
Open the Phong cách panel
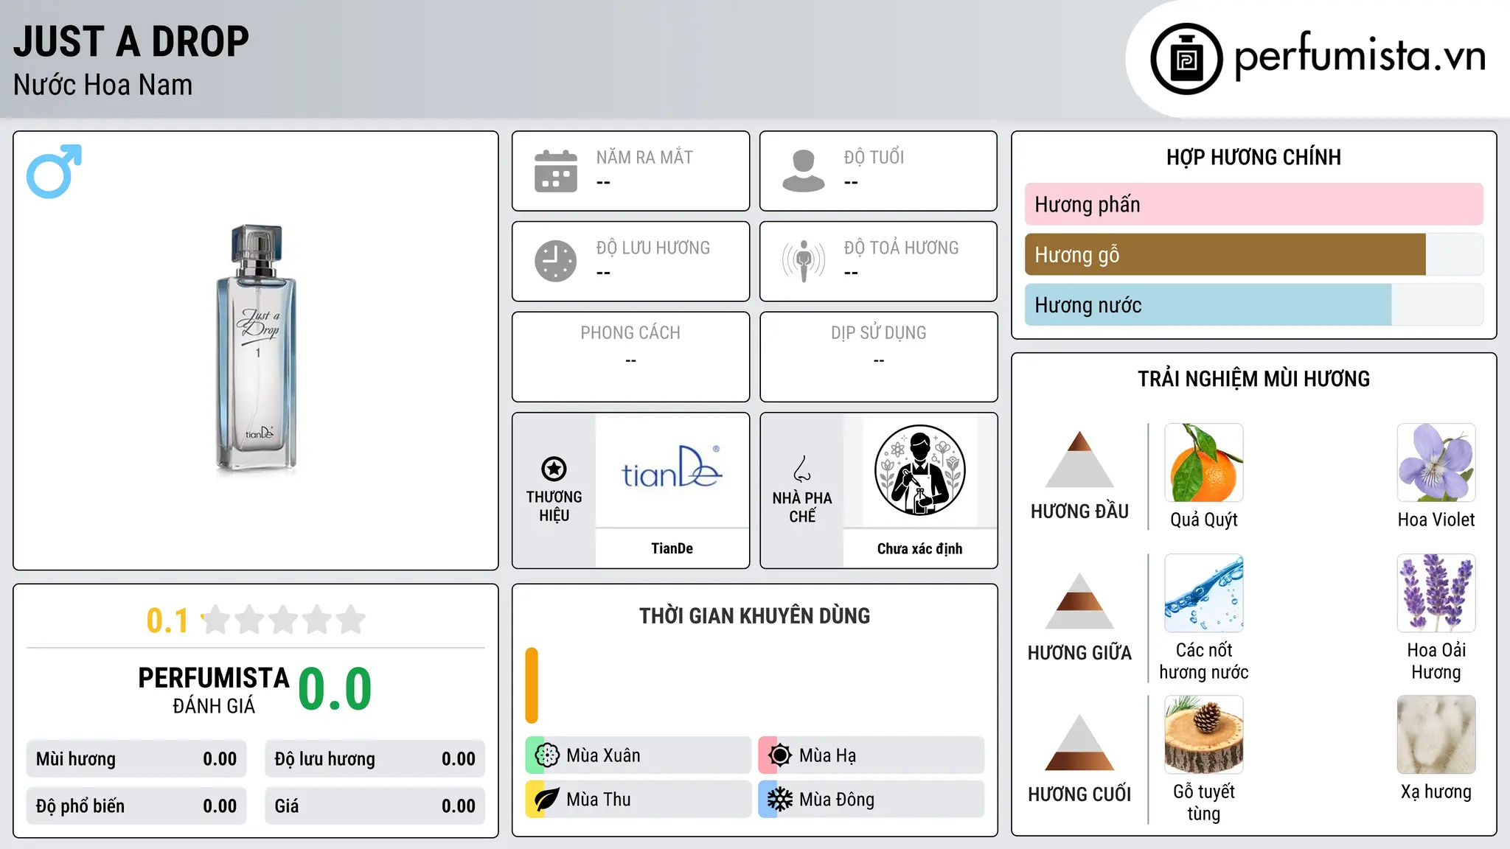[630, 357]
